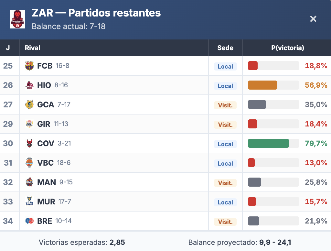Click the MAN Baxi team logo
Viewport: 331px width, 251px height.
(29, 182)
